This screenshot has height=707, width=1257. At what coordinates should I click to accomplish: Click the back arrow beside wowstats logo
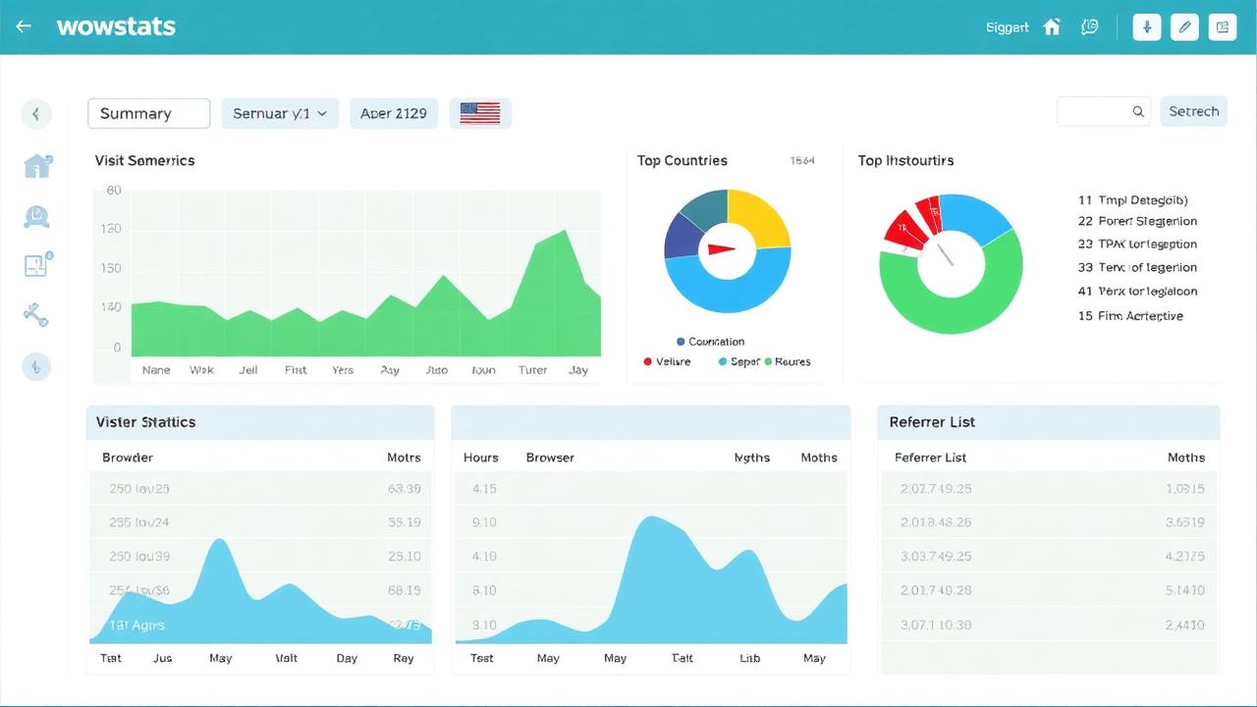coord(24,27)
